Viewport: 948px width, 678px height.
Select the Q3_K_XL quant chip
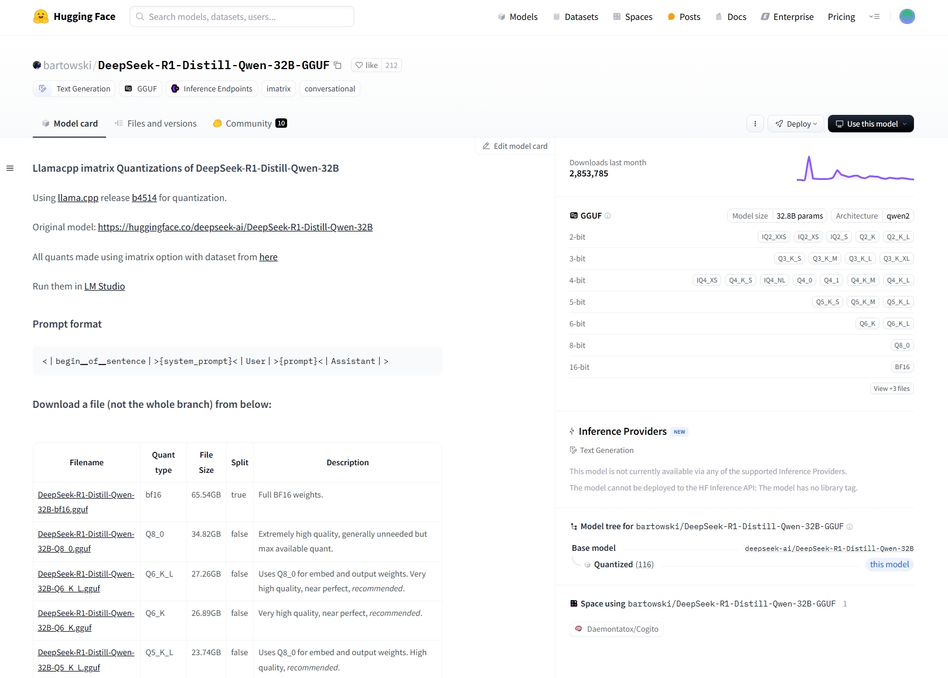pyautogui.click(x=896, y=258)
